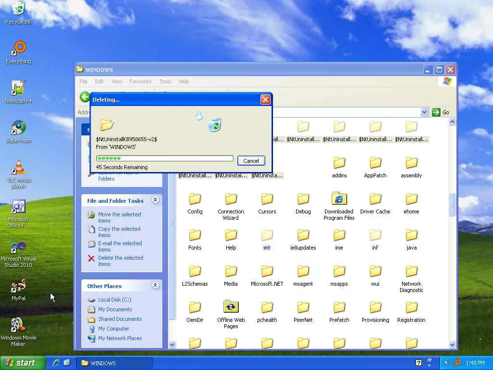Open the View menu
The width and height of the screenshot is (493, 370).
pyautogui.click(x=117, y=81)
